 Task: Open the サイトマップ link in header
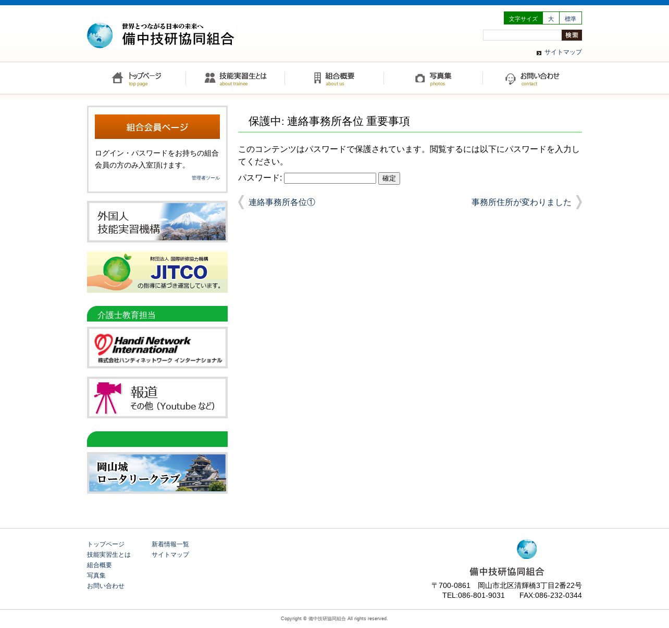tap(563, 52)
